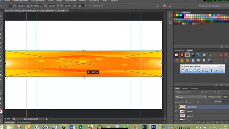This screenshot has height=129, width=229.
Task: Click FastStone screen recorder icon
Action: tap(211, 71)
